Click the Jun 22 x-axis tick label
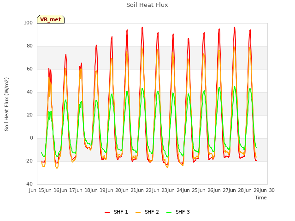295x221 pixels. (145, 190)
